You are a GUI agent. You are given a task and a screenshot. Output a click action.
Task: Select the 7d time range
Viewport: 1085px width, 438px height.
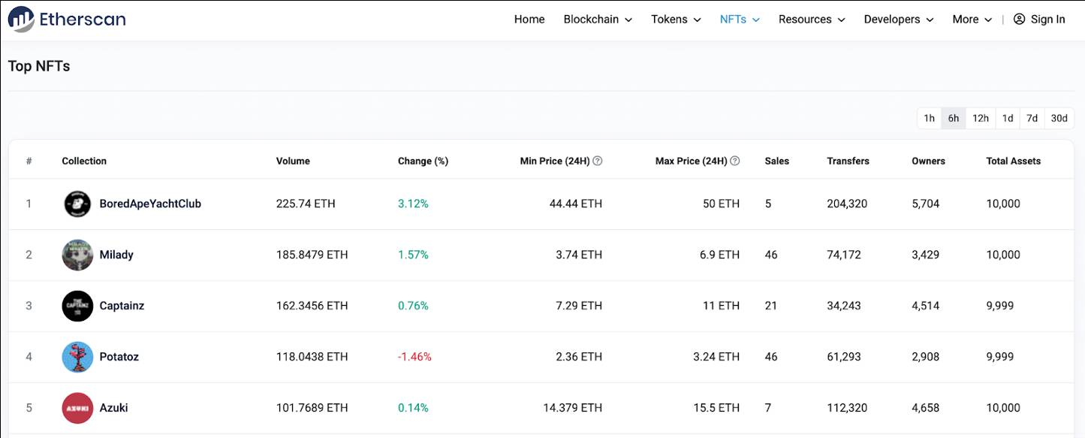(1032, 118)
